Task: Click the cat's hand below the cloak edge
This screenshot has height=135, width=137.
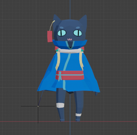Action: [96, 94]
